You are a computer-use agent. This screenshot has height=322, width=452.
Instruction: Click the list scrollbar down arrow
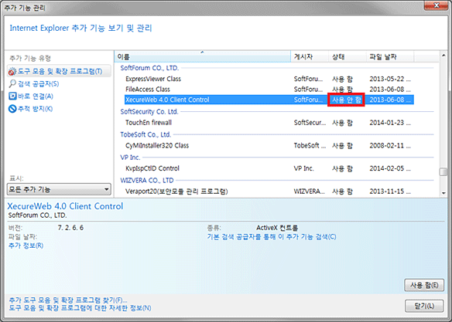[443, 193]
